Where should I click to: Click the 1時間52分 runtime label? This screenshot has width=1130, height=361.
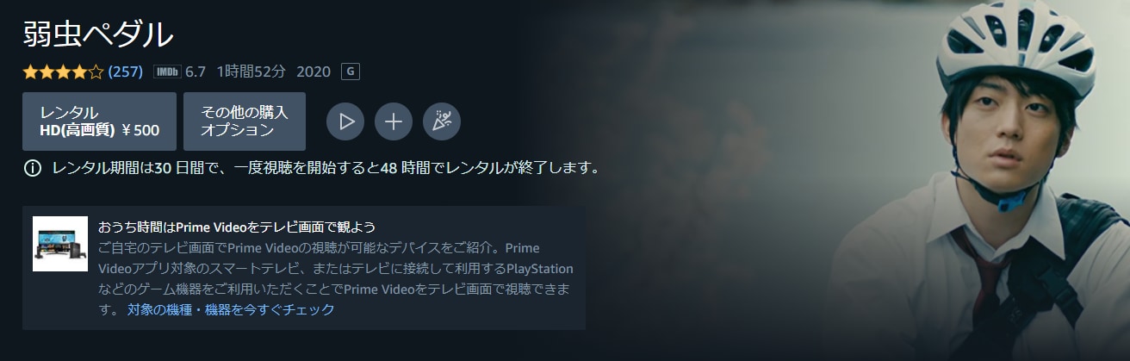point(251,72)
